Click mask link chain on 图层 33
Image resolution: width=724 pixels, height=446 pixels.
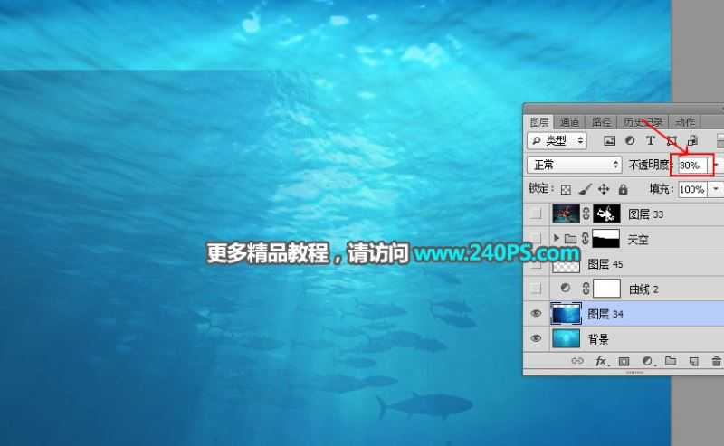[x=586, y=214]
